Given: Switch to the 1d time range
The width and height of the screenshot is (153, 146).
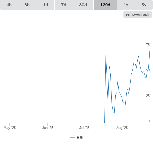Looking at the screenshot, I should point(46,5).
